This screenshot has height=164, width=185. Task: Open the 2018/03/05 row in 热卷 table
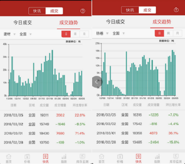tap(138, 115)
